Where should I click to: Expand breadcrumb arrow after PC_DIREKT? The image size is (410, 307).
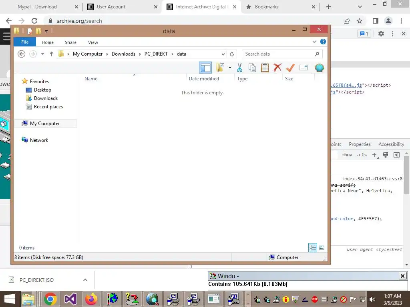point(173,54)
